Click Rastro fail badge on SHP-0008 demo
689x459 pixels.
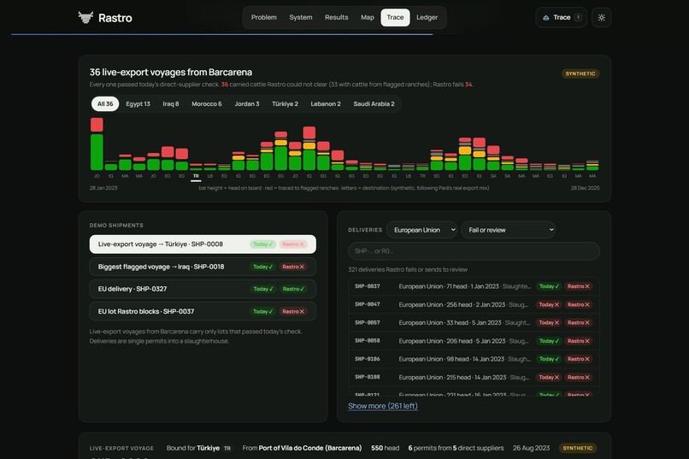coord(293,244)
